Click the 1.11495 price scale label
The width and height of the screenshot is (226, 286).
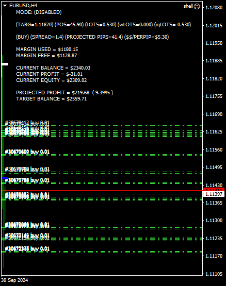coord(214,167)
